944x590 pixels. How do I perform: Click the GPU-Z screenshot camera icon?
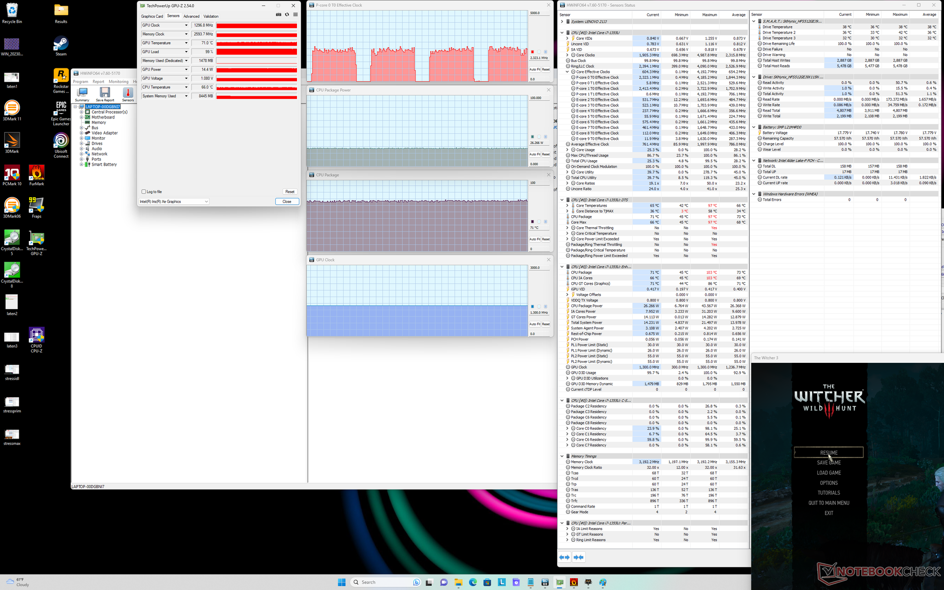point(278,15)
